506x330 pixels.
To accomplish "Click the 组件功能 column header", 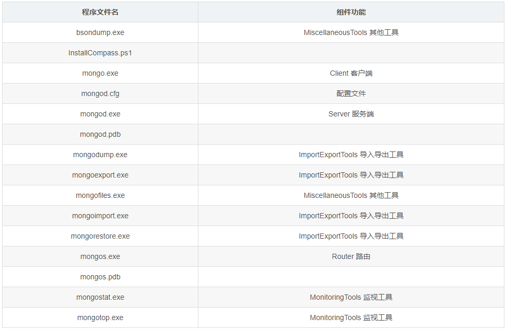I will [351, 12].
